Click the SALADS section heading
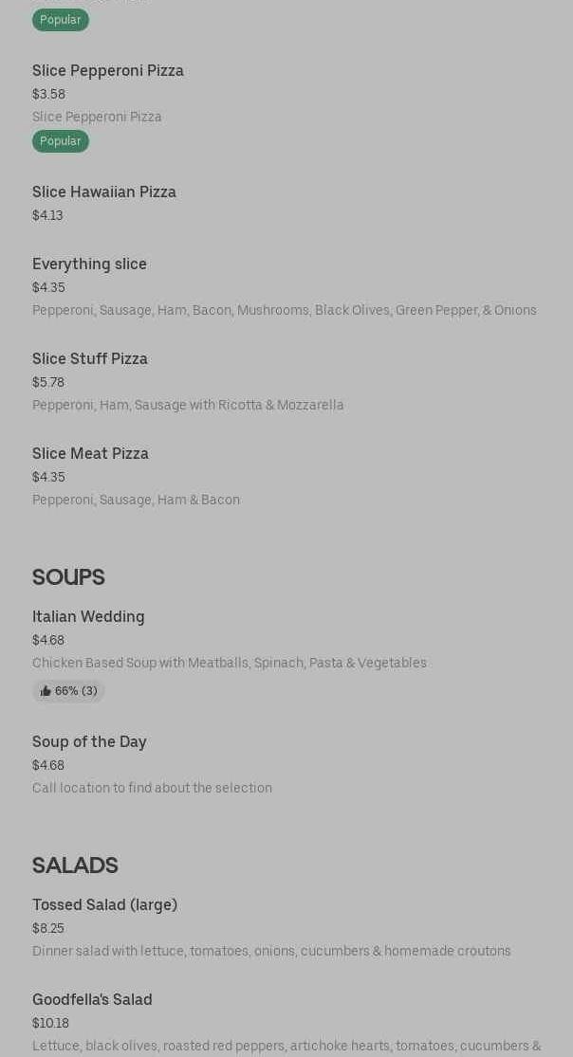 (75, 866)
